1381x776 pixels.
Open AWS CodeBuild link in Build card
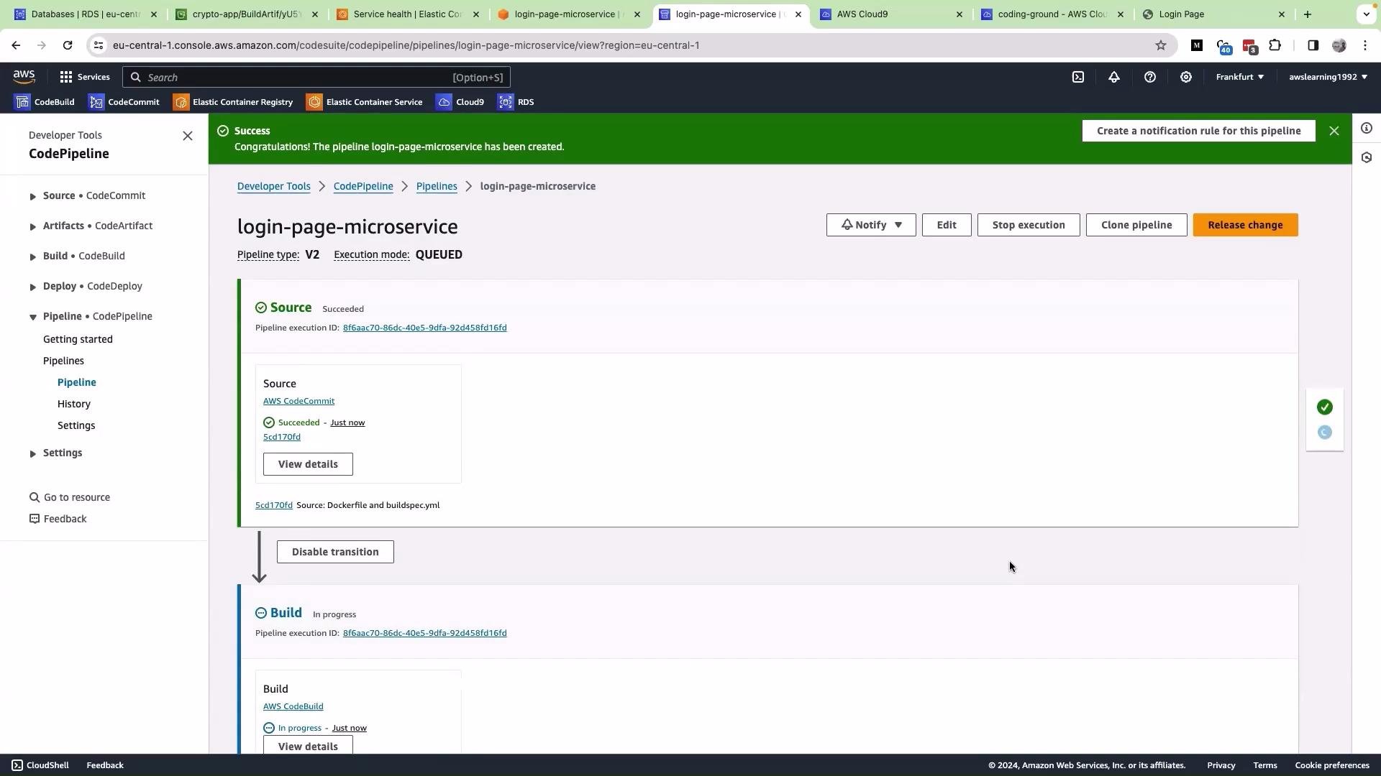click(293, 706)
